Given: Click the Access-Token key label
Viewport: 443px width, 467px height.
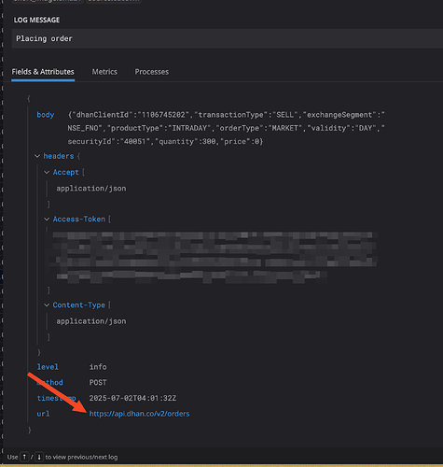Looking at the screenshot, I should pos(79,219).
